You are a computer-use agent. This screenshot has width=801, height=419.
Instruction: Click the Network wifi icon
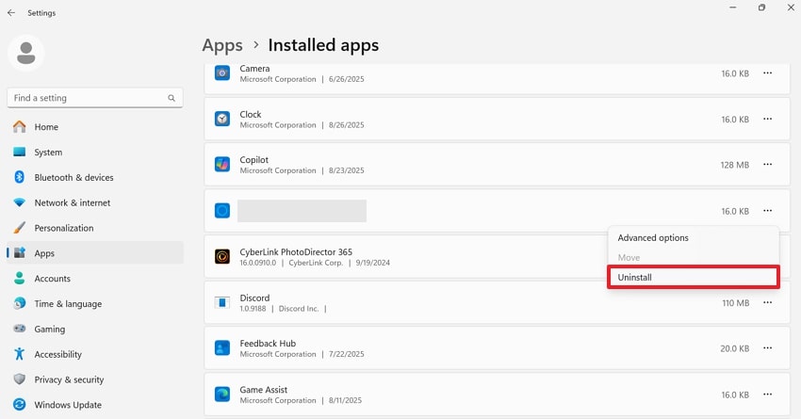[20, 202]
